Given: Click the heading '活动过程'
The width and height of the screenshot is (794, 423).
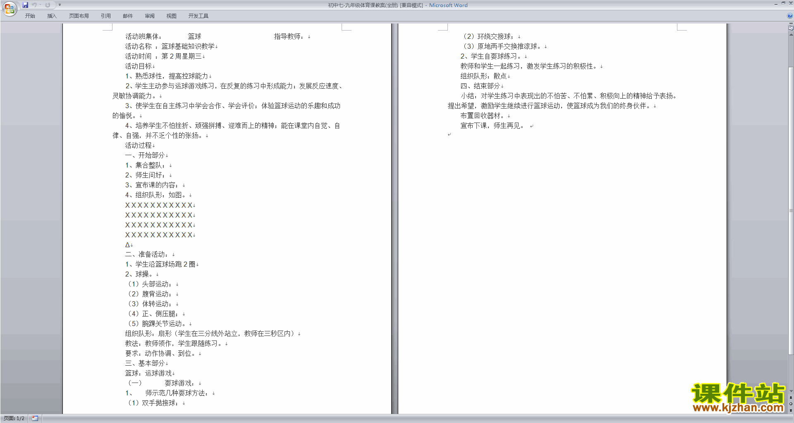Looking at the screenshot, I should (x=139, y=145).
